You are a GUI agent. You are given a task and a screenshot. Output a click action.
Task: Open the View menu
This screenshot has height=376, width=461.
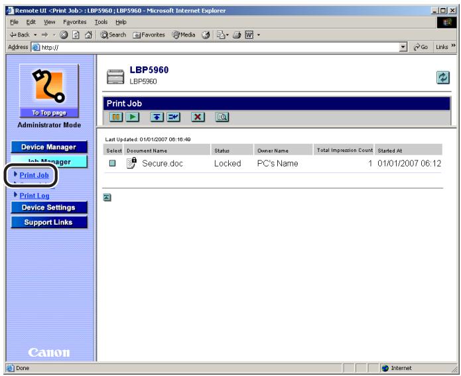[x=49, y=22]
